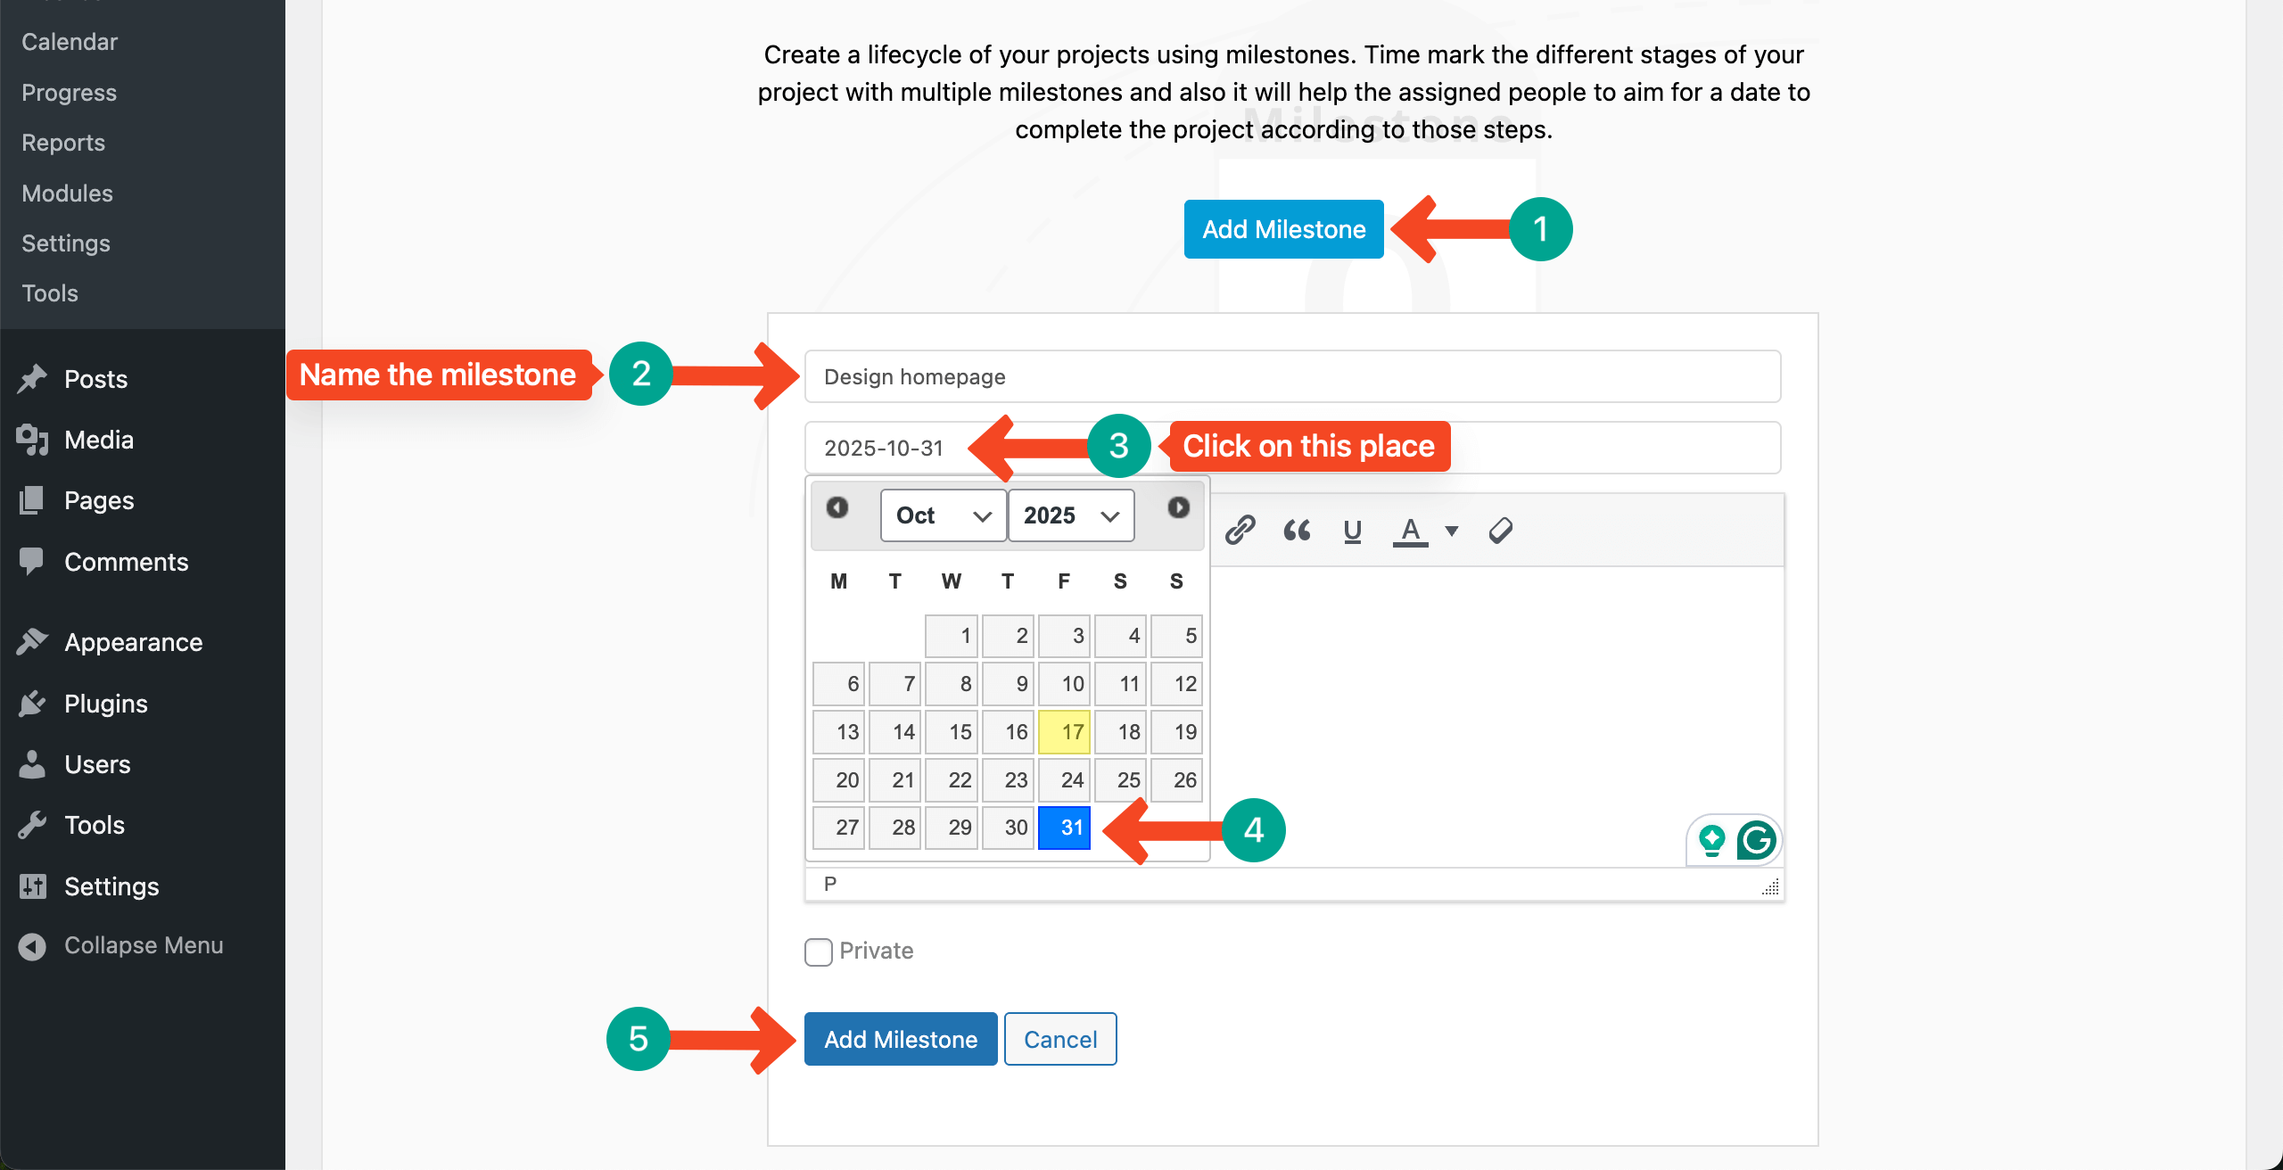Open the Reports submenu item
This screenshot has width=2283, height=1170.
click(x=63, y=143)
